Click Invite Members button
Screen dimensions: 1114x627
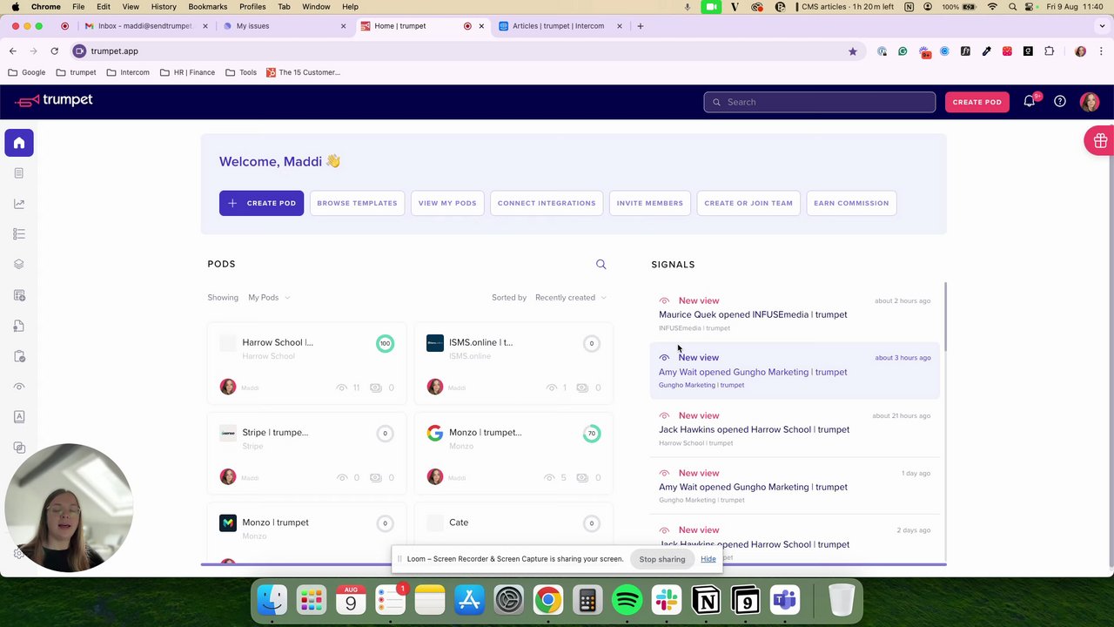click(x=650, y=203)
